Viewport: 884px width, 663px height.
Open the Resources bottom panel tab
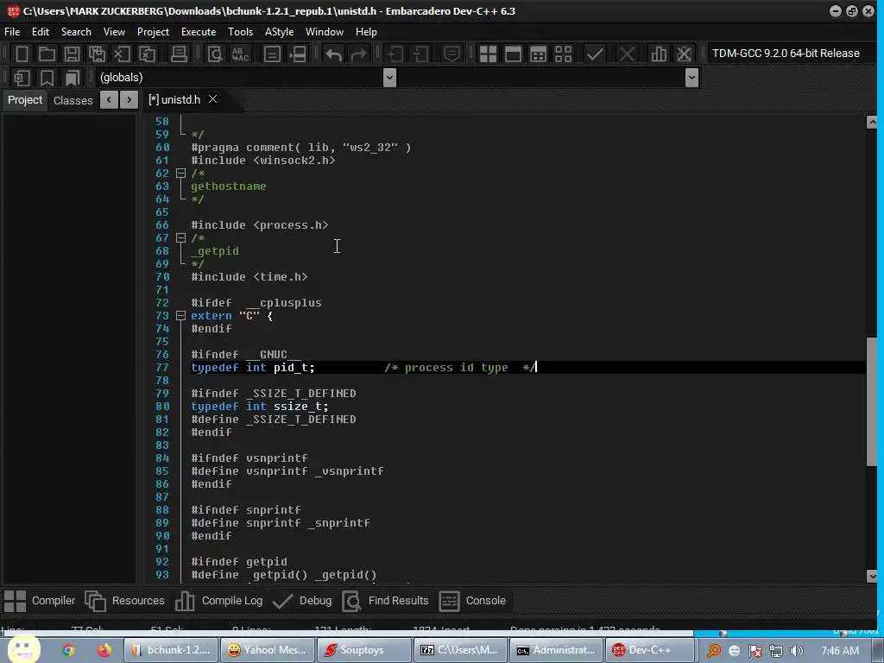(124, 601)
